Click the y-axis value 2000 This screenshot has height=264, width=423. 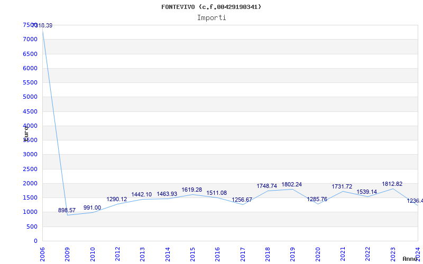click(x=30, y=183)
